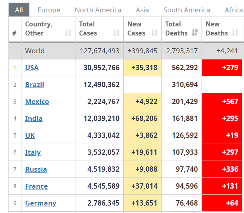Select USA new deaths +279 cell
The height and width of the screenshot is (213, 244).
[222, 68]
